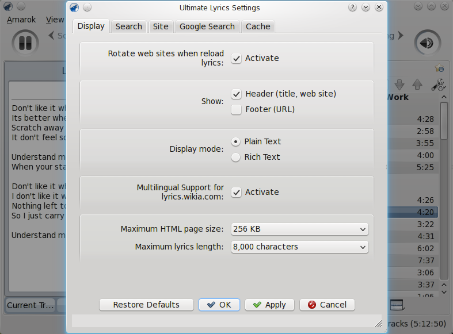The width and height of the screenshot is (453, 334).
Task: Open the Amarok menu
Action: (21, 20)
